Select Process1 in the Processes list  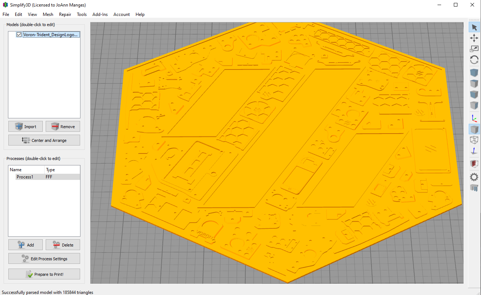24,177
